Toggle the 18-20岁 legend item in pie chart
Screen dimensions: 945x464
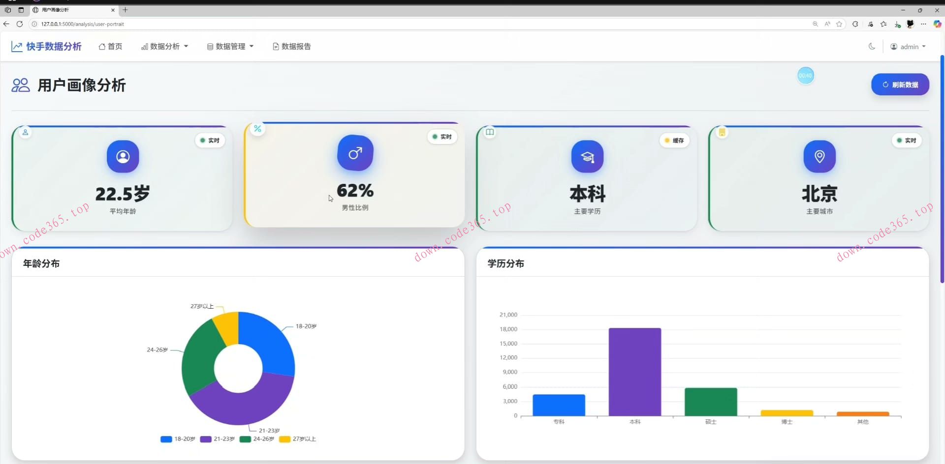pos(178,439)
